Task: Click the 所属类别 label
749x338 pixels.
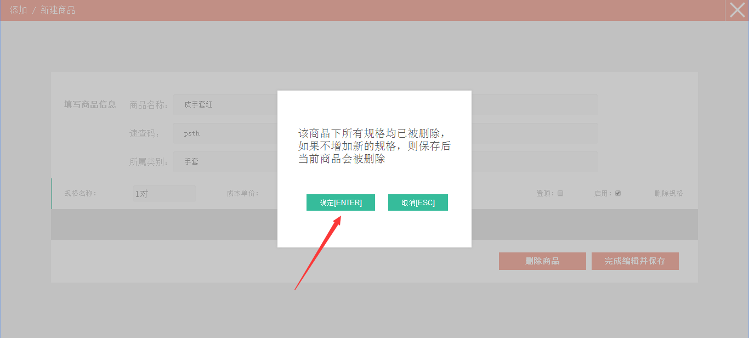Action: (149, 162)
